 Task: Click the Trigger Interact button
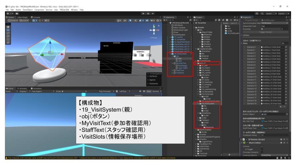(x=265, y=32)
